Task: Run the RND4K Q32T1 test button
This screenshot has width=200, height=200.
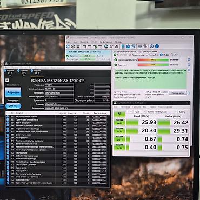Action: 119,139
